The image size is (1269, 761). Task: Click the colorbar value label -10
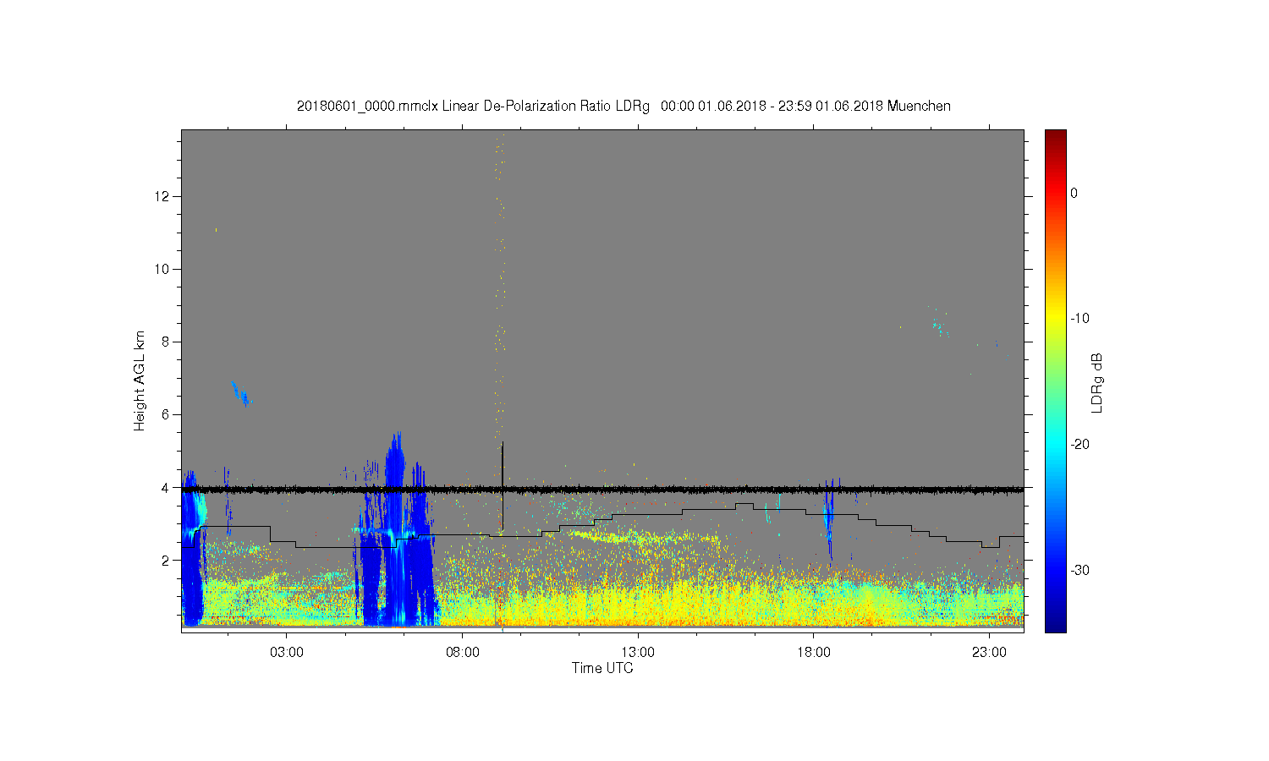[1079, 319]
